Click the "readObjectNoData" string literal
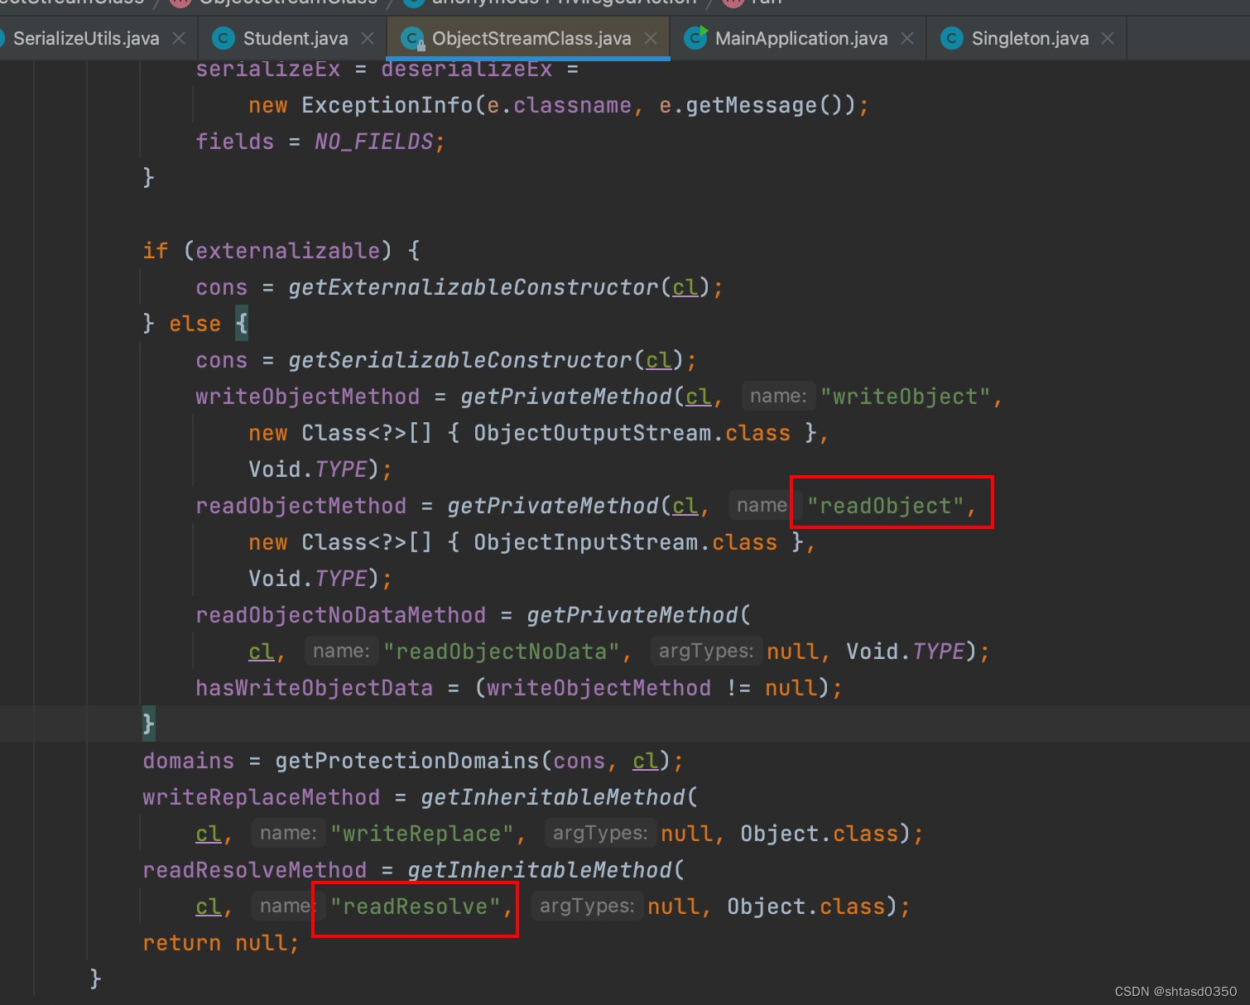Screen dimensions: 1250x1005 click(502, 652)
